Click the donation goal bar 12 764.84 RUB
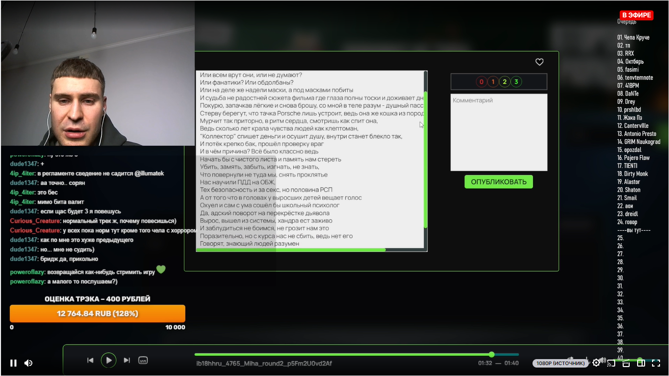The image size is (669, 376). pyautogui.click(x=98, y=314)
